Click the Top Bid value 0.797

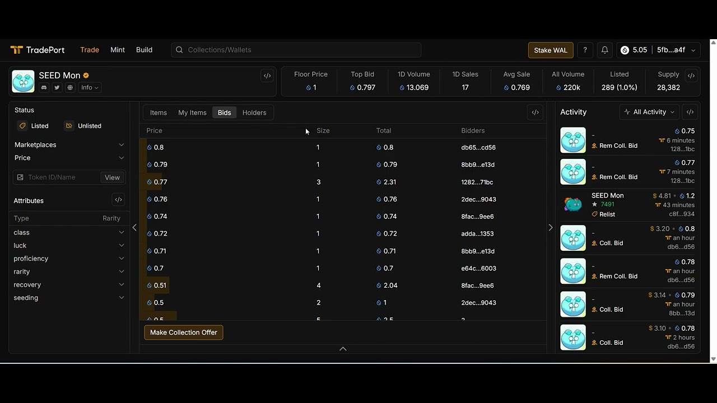(362, 88)
